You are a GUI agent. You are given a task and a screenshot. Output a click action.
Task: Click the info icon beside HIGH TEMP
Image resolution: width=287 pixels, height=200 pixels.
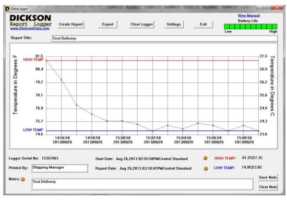(206, 158)
